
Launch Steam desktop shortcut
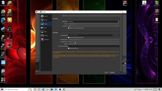[3, 29]
